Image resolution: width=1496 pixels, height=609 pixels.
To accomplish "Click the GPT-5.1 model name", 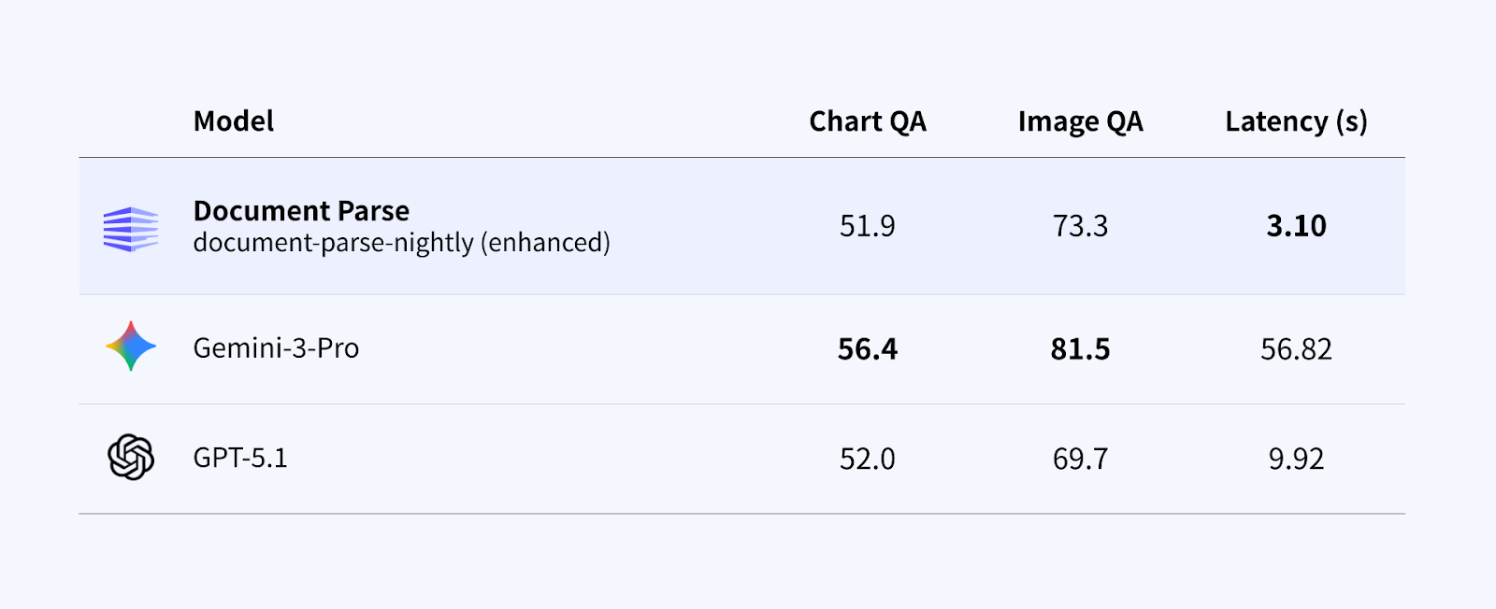I will click(x=240, y=458).
